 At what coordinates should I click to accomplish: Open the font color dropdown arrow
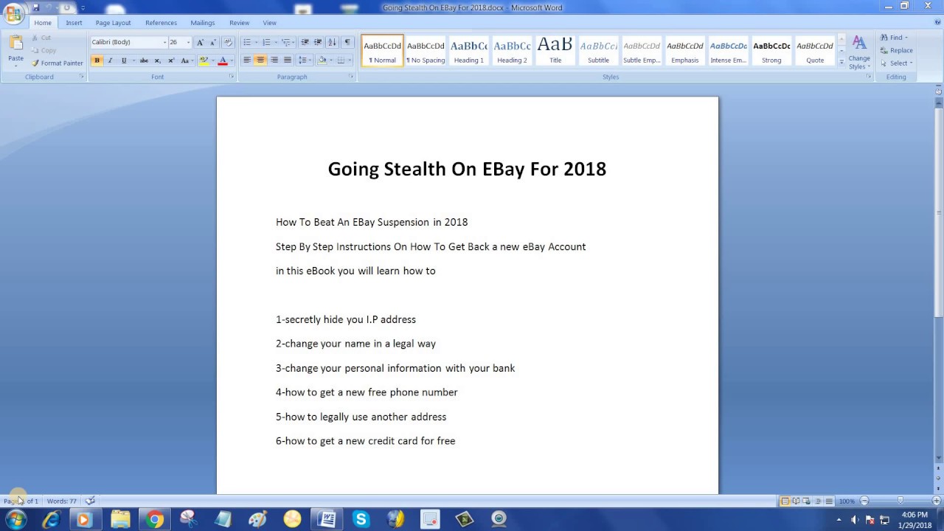[x=232, y=60]
